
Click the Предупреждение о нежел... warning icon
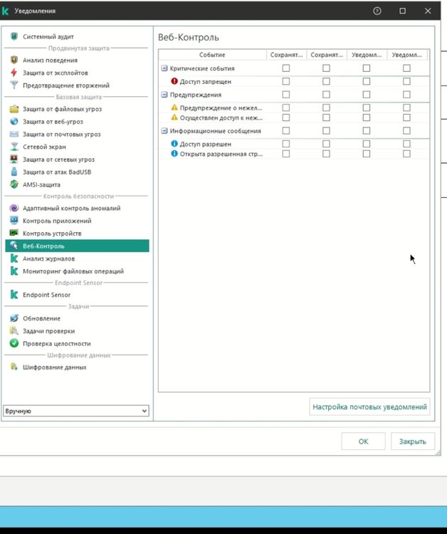click(x=174, y=108)
